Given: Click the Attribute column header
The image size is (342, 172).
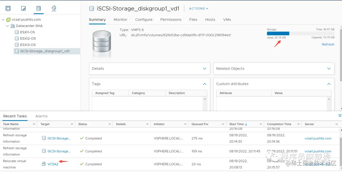Looking at the screenshot, I should point(226,93).
